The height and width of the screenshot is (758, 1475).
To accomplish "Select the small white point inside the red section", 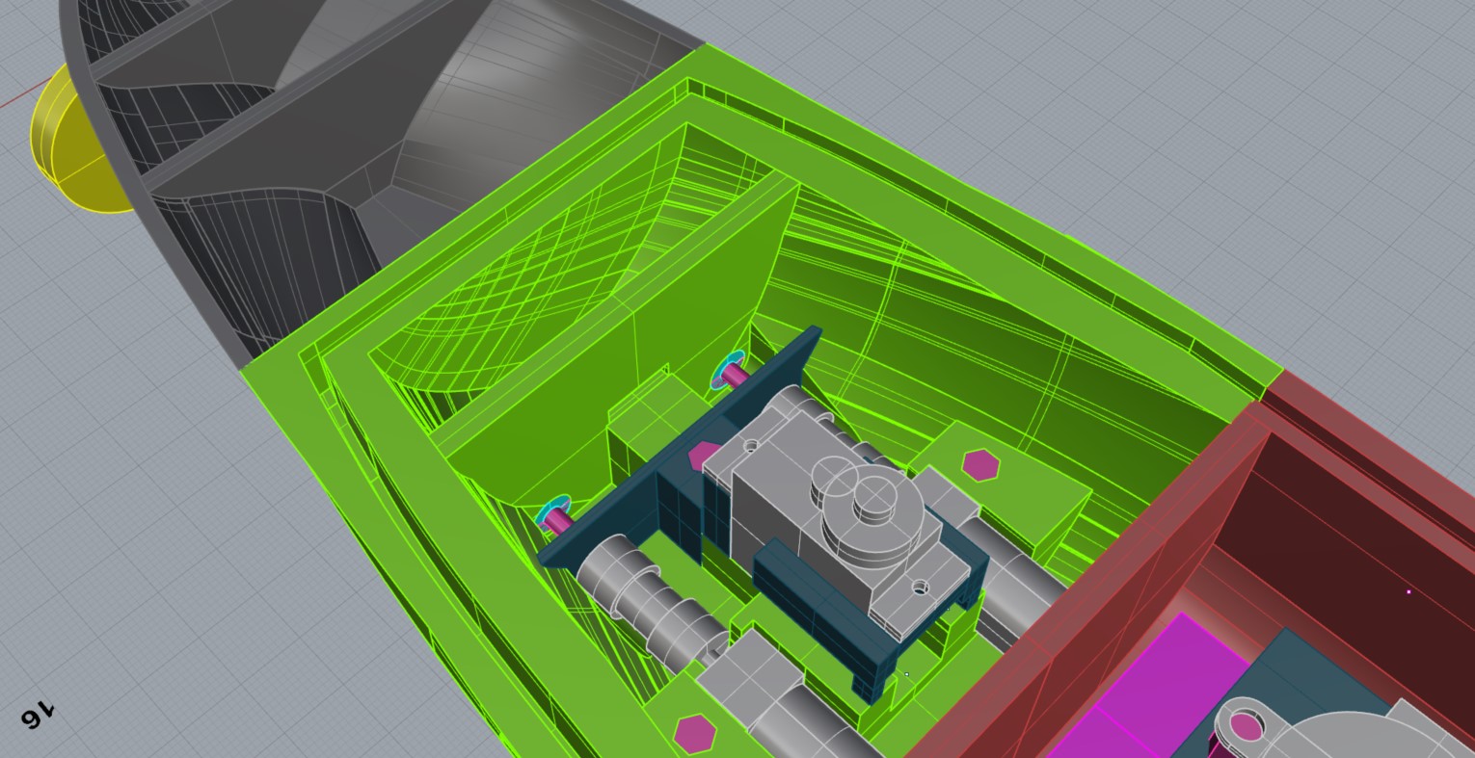I will pos(1408,592).
